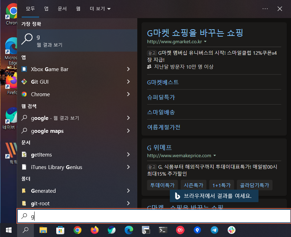Switch to the 모두 tab
This screenshot has width=291, height=237.
[x=30, y=9]
